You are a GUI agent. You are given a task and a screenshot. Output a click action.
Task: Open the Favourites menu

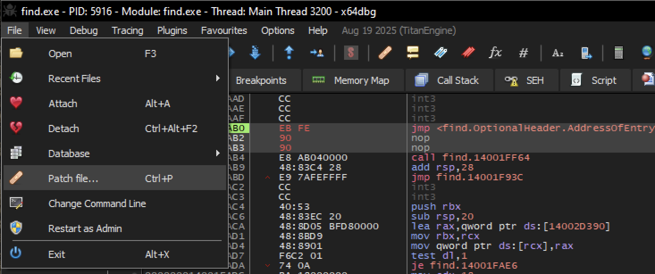click(224, 30)
